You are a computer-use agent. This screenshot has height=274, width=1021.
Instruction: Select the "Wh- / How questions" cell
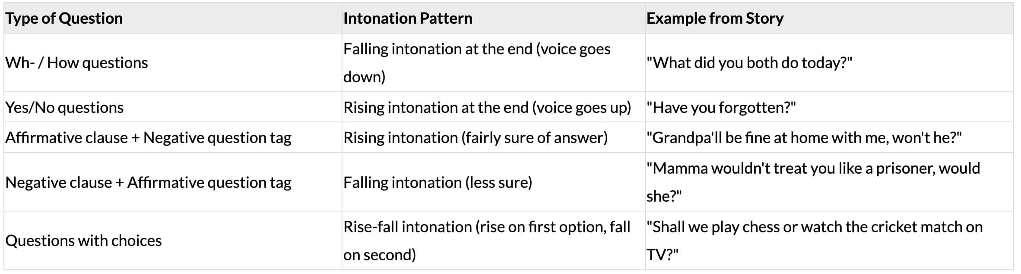tap(76, 63)
